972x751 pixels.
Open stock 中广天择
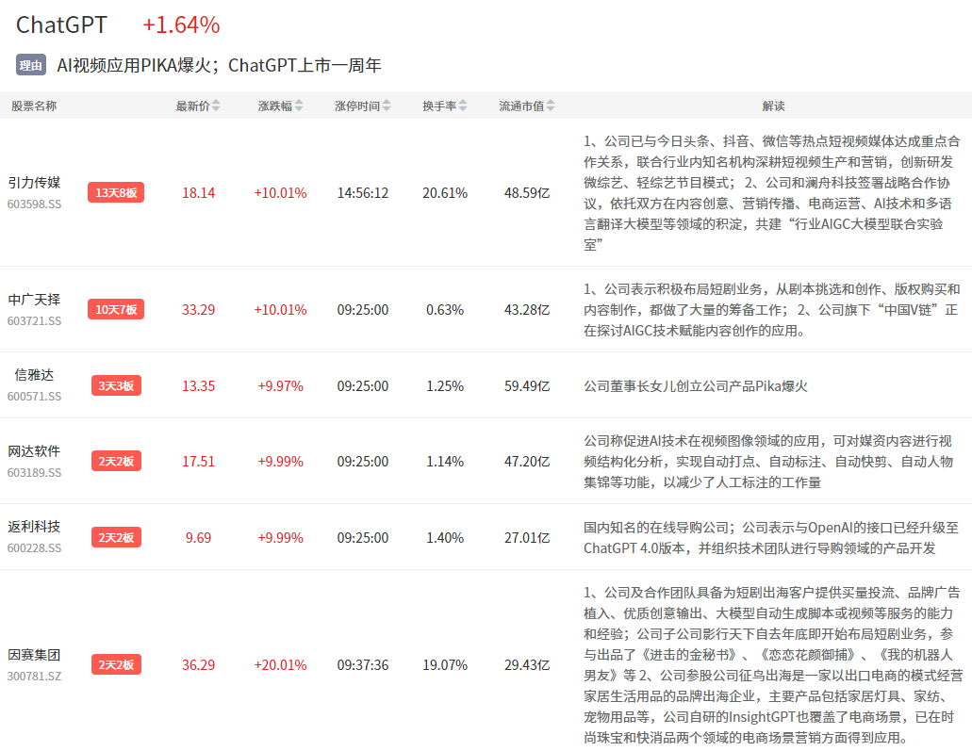coord(34,300)
